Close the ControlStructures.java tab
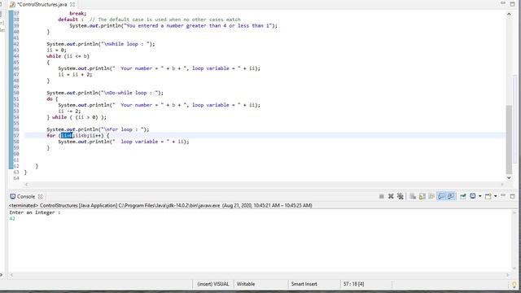The height and width of the screenshot is (293, 521). 72,4
